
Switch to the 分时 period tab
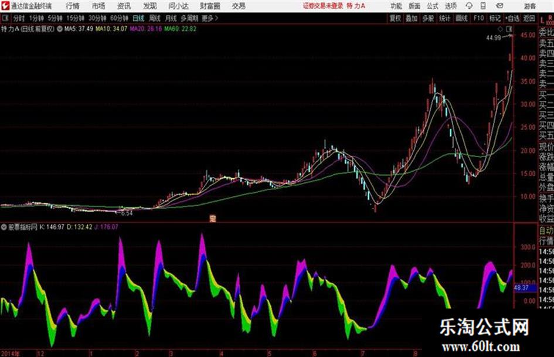tap(19, 18)
